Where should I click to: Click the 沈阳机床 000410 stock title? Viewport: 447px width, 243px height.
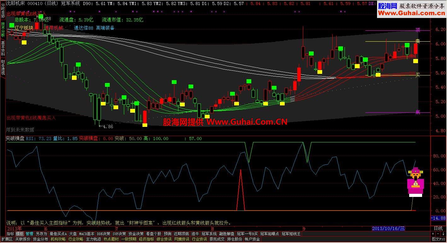click(24, 3)
